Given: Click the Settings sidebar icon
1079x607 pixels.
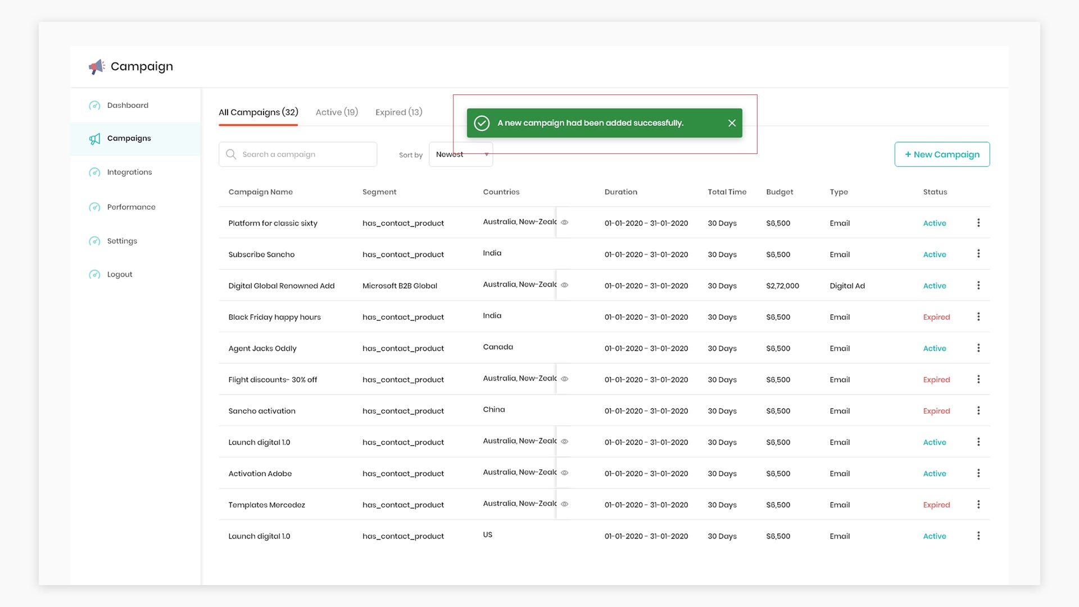Looking at the screenshot, I should tap(94, 241).
